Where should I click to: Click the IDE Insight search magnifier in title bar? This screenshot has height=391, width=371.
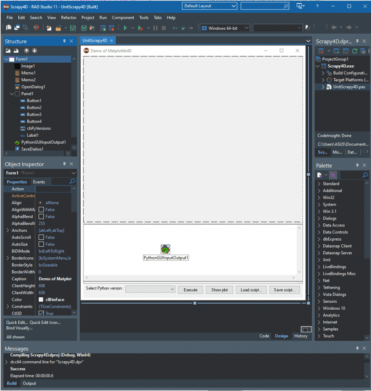pos(286,6)
